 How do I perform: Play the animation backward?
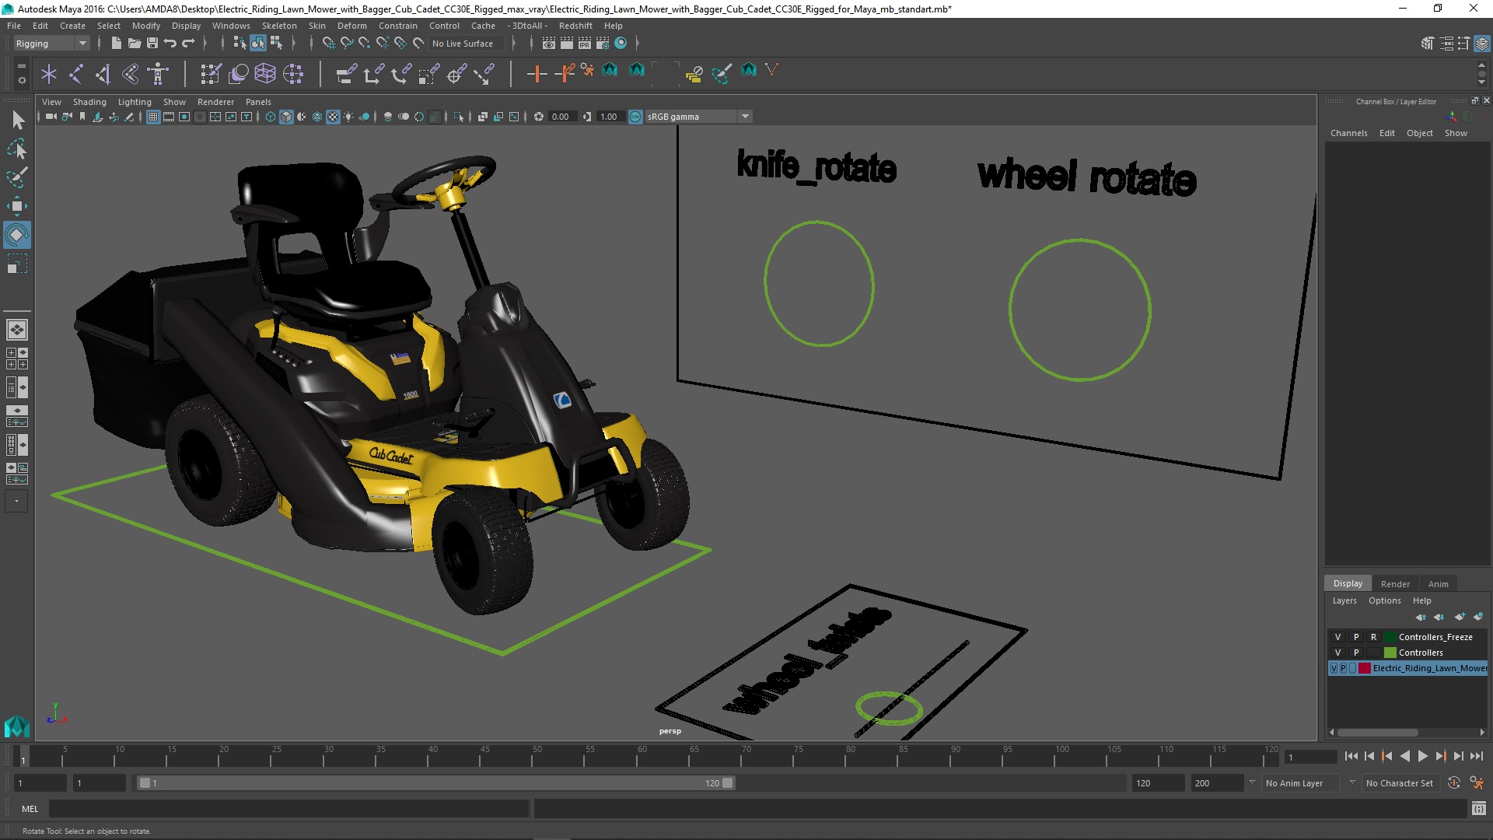[x=1404, y=756]
